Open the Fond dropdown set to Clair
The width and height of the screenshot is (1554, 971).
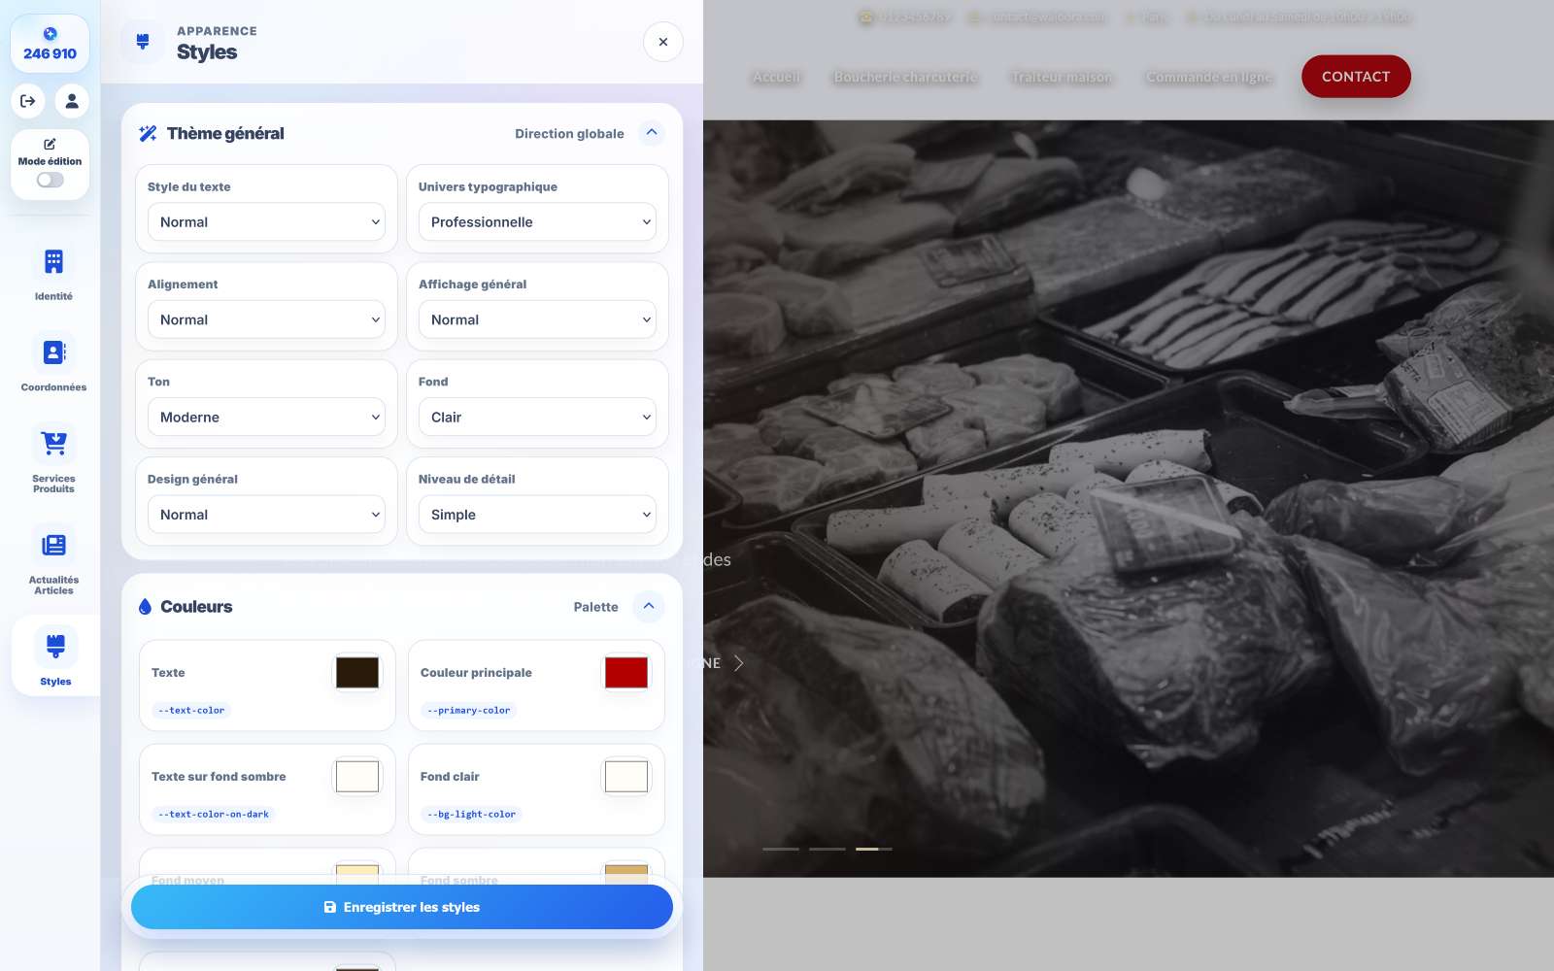[x=537, y=418]
